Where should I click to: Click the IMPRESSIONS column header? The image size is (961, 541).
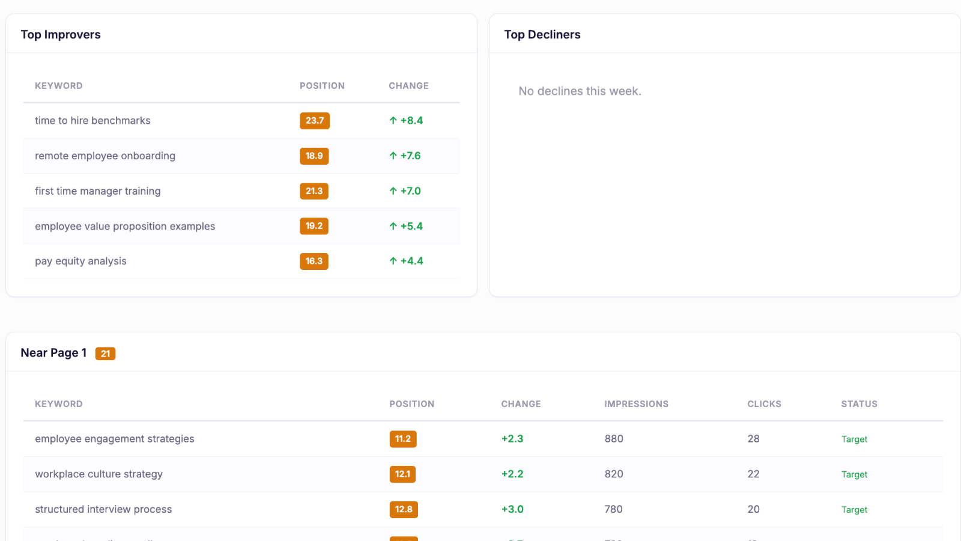[x=637, y=404]
